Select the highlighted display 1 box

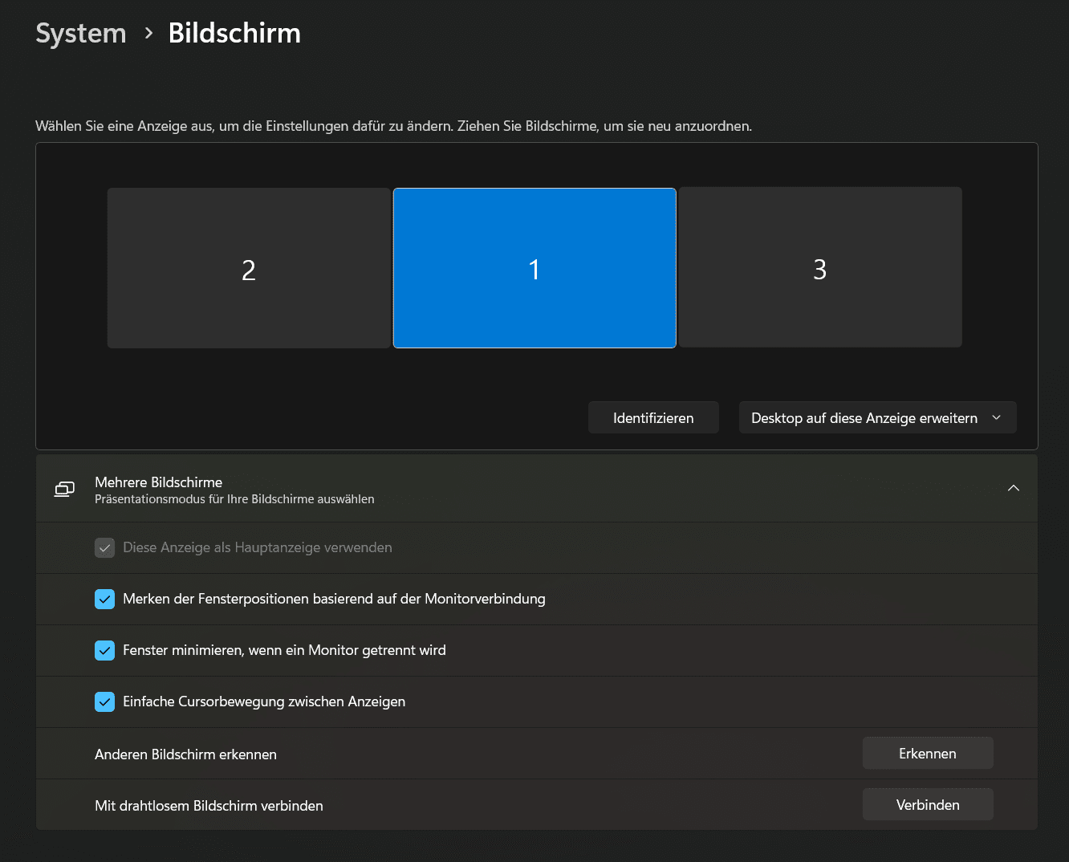tap(534, 268)
